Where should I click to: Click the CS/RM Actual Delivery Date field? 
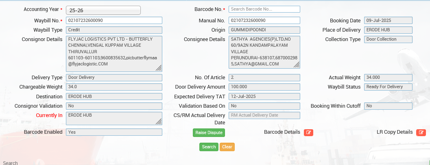pyautogui.click(x=264, y=115)
